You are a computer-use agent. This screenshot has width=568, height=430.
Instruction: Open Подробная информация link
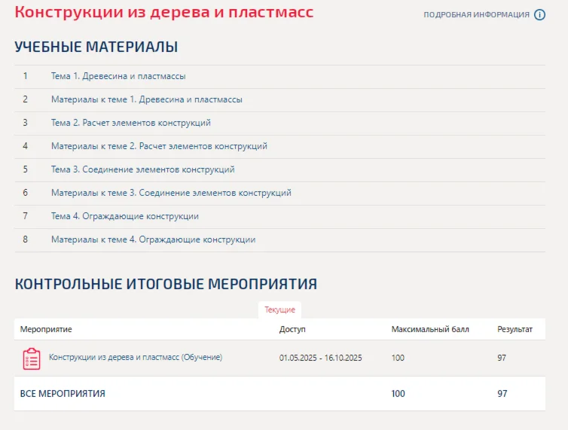click(476, 15)
